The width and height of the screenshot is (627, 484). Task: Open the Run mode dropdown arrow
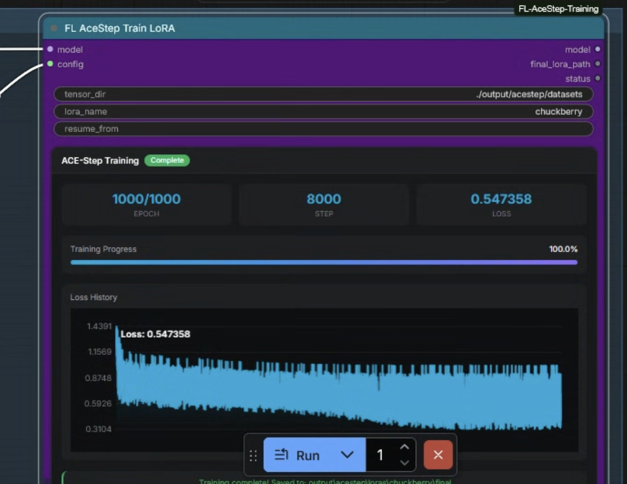(347, 455)
